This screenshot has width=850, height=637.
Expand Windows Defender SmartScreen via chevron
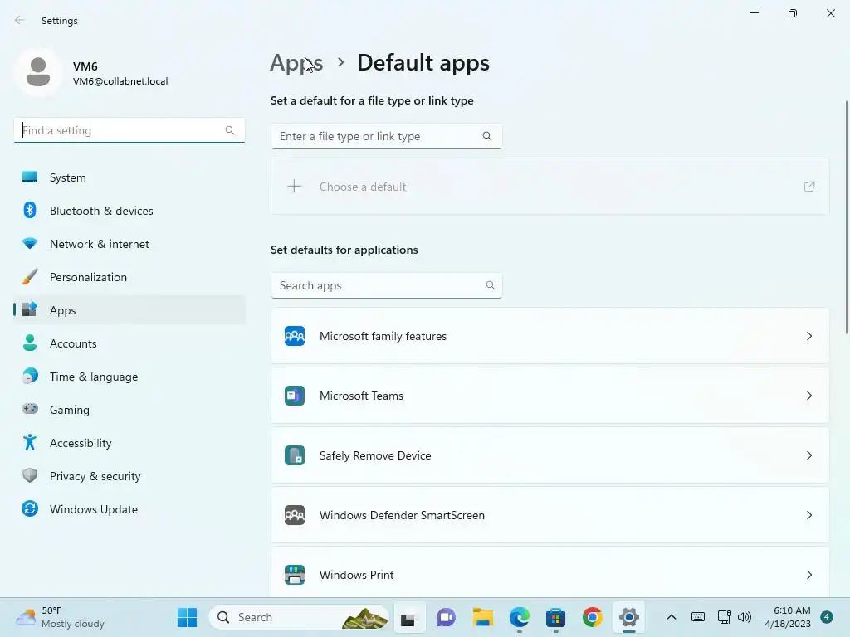coord(808,514)
